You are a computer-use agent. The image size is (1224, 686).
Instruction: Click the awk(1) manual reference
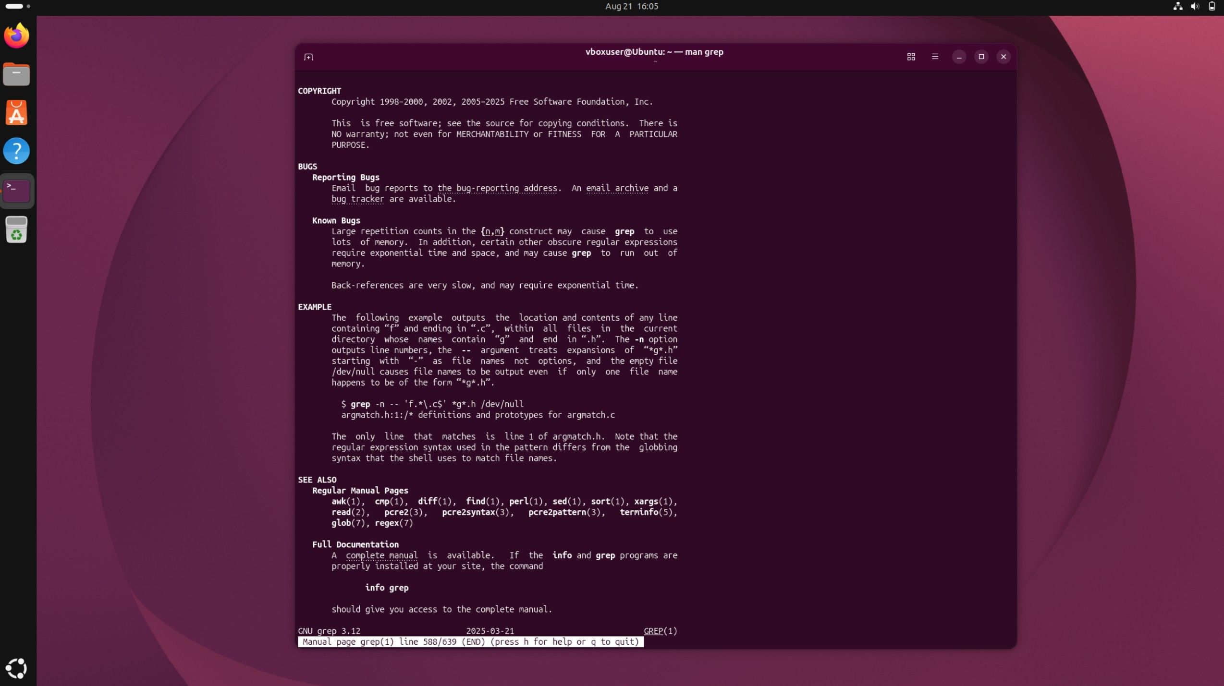346,502
